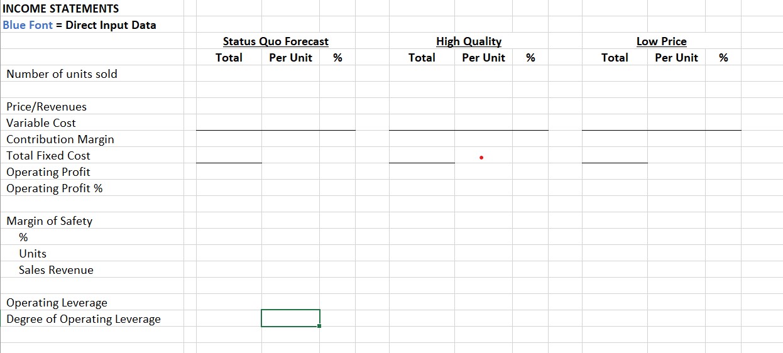783x353 pixels.
Task: Select the Blue Font = Direct Input Data cell
Action: tap(80, 25)
